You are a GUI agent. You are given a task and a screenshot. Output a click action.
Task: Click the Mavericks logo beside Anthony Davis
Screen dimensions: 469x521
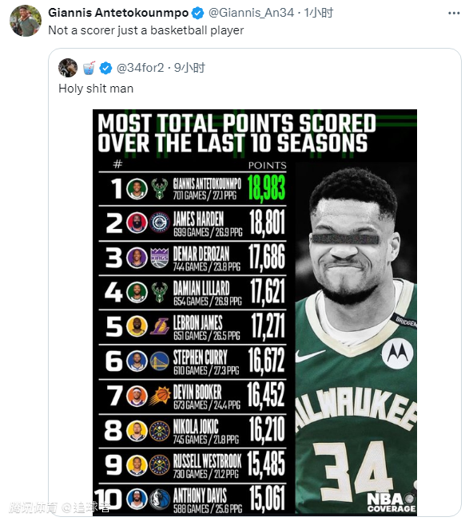159,499
